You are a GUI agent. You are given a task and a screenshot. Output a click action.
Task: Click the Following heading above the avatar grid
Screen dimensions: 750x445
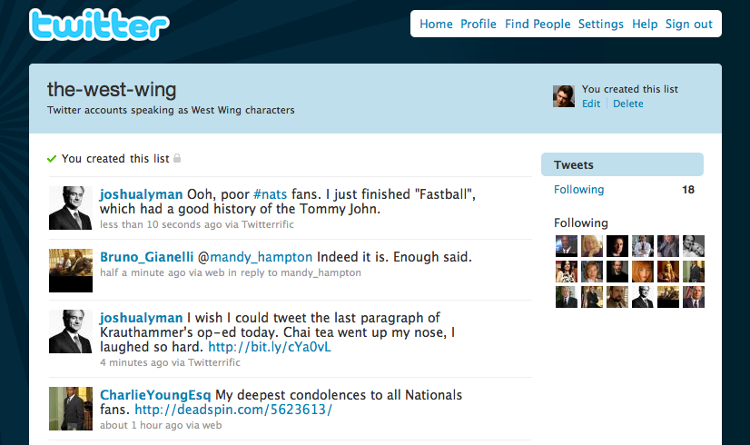[581, 223]
